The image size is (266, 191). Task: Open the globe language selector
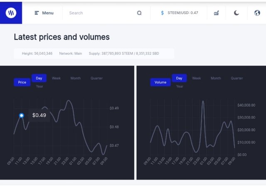coord(257,13)
